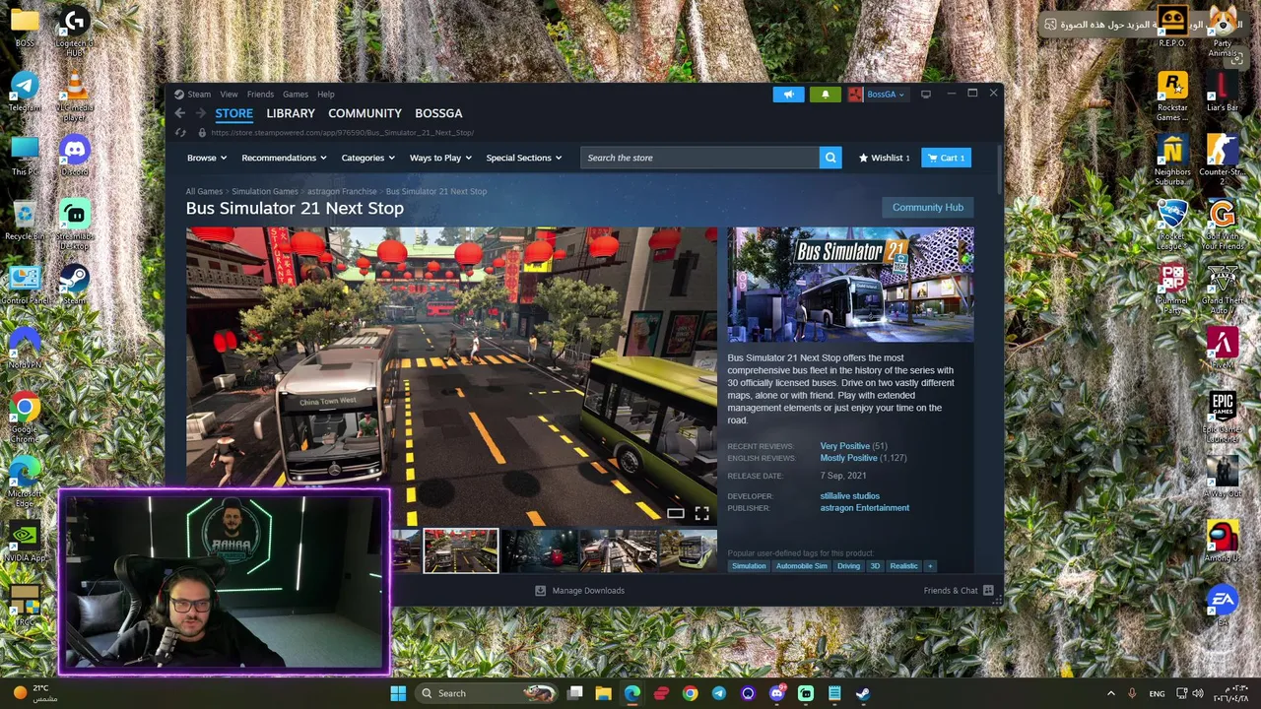Click the store search magnifier button
This screenshot has width=1261, height=709.
[830, 158]
